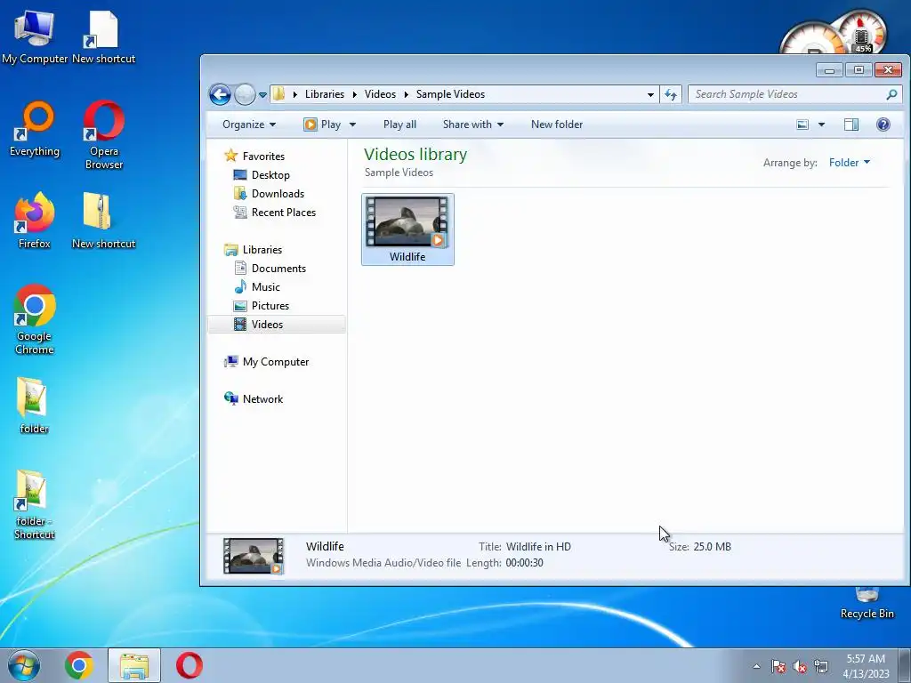Viewport: 911px width, 683px height.
Task: Select Favorites in navigation pane
Action: pyautogui.click(x=263, y=157)
